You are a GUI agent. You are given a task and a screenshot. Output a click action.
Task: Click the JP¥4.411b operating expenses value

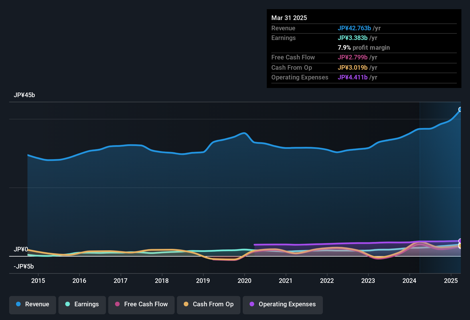click(x=353, y=77)
